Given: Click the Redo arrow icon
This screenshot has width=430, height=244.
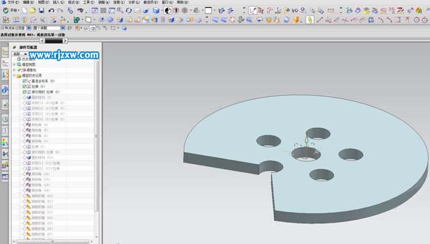Looking at the screenshot, I should coord(60,10).
